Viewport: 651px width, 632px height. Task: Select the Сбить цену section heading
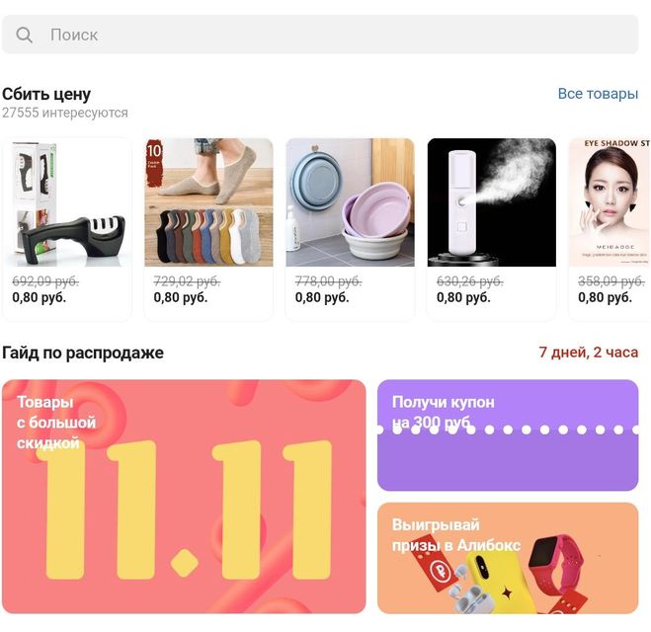(46, 94)
